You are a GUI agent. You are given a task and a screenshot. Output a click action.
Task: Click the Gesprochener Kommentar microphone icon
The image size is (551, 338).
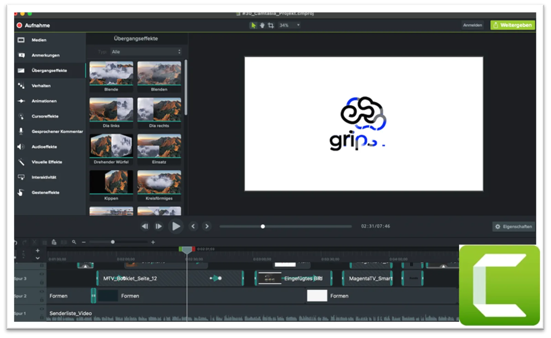[21, 131]
